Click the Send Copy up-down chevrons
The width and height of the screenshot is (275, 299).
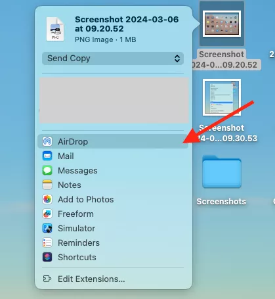click(177, 58)
